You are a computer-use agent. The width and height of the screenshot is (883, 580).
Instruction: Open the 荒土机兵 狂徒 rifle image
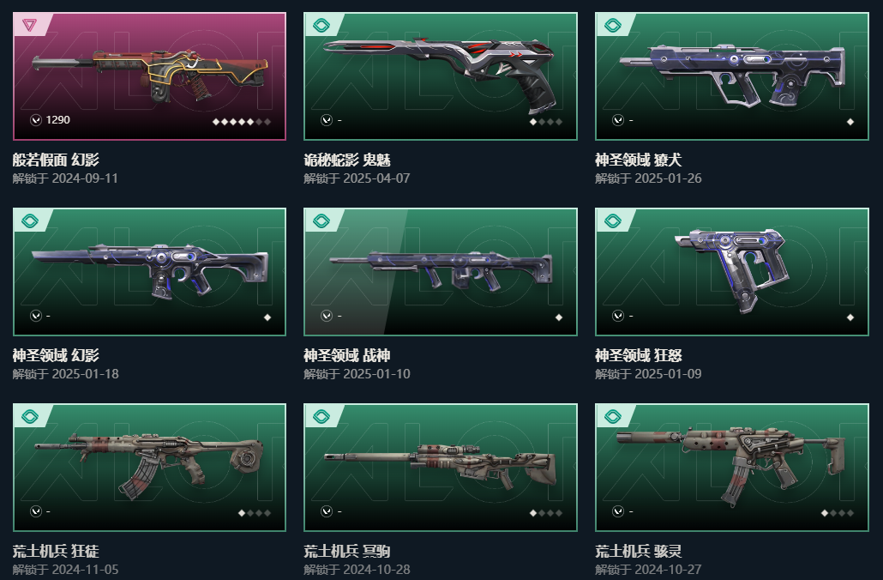tap(148, 465)
